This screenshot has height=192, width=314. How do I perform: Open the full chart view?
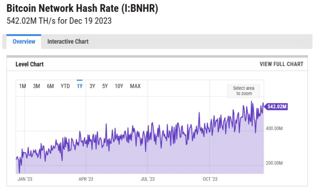click(x=281, y=64)
